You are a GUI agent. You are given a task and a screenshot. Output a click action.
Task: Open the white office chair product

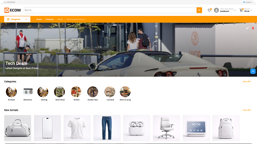click(167, 128)
